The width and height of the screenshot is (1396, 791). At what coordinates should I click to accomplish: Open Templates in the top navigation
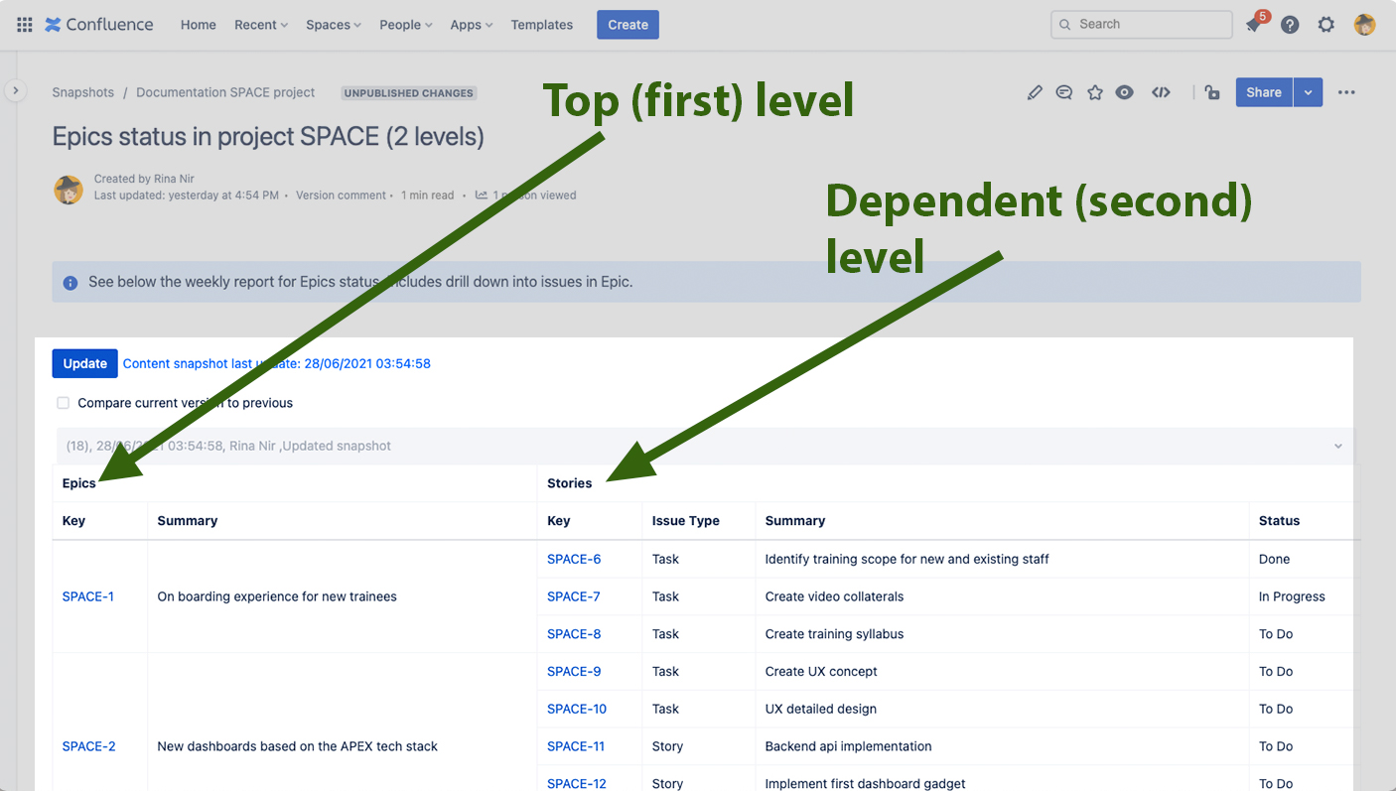click(542, 25)
